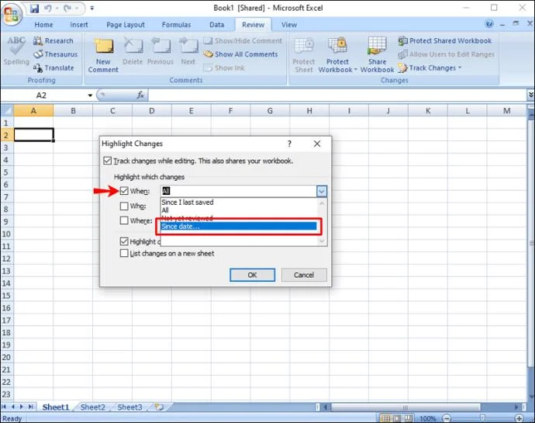
Task: Select the Sheet2 tab
Action: [x=93, y=407]
